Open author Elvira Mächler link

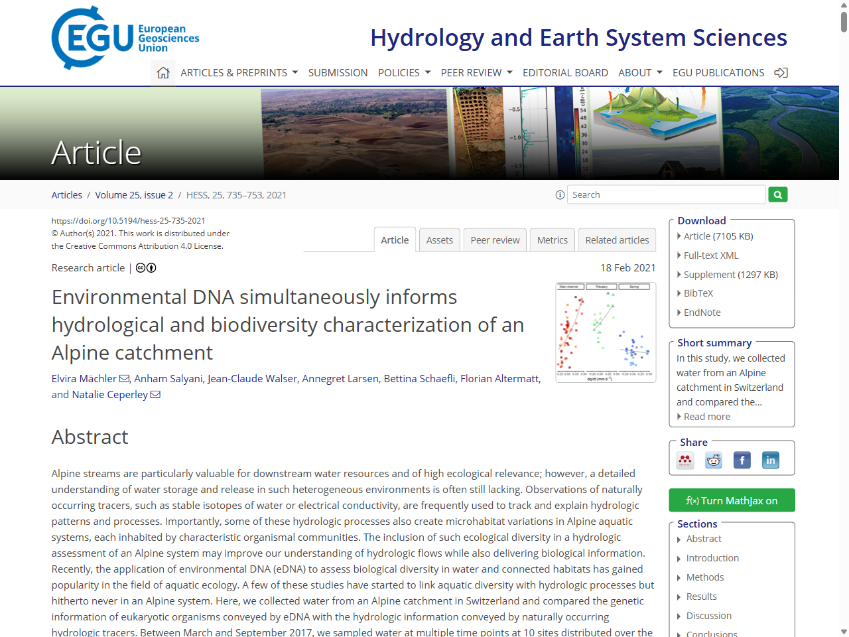pos(84,379)
